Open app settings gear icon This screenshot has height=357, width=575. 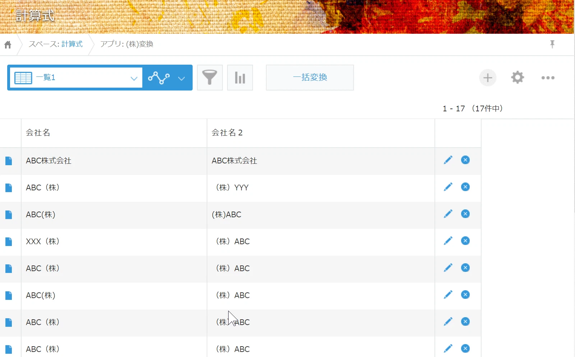click(517, 78)
